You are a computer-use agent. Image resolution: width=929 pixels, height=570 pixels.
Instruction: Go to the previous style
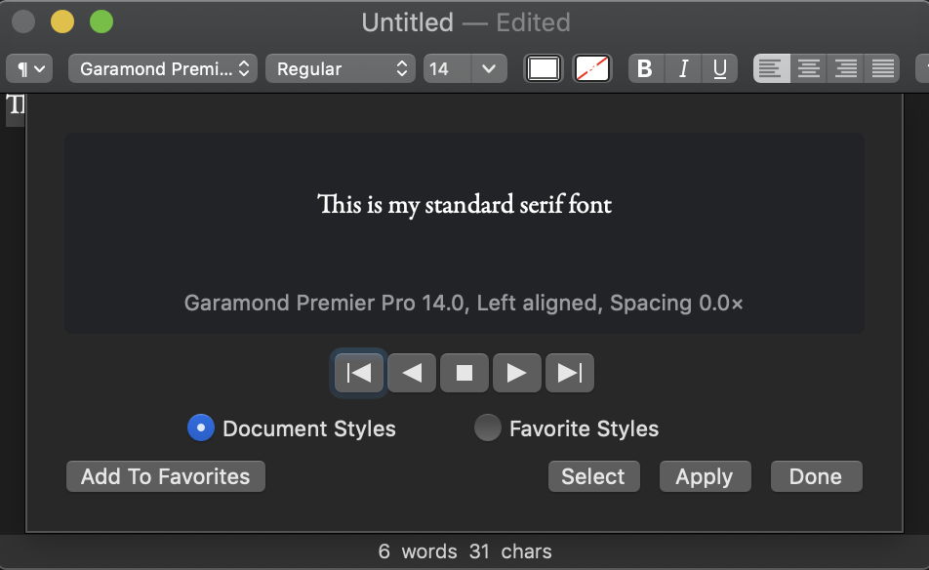click(412, 373)
